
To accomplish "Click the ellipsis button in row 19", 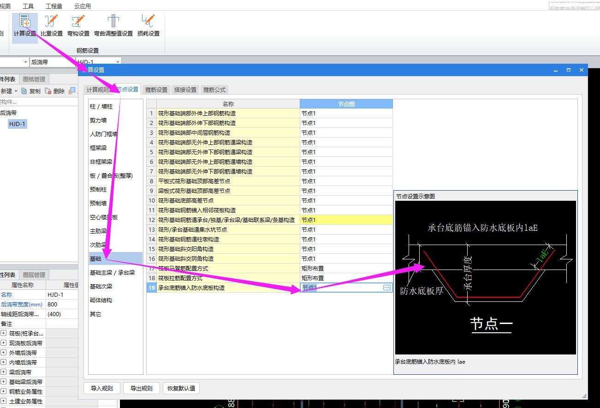I will [387, 288].
